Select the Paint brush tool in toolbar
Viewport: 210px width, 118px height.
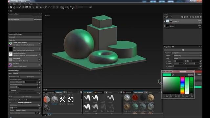(x=20, y=7)
